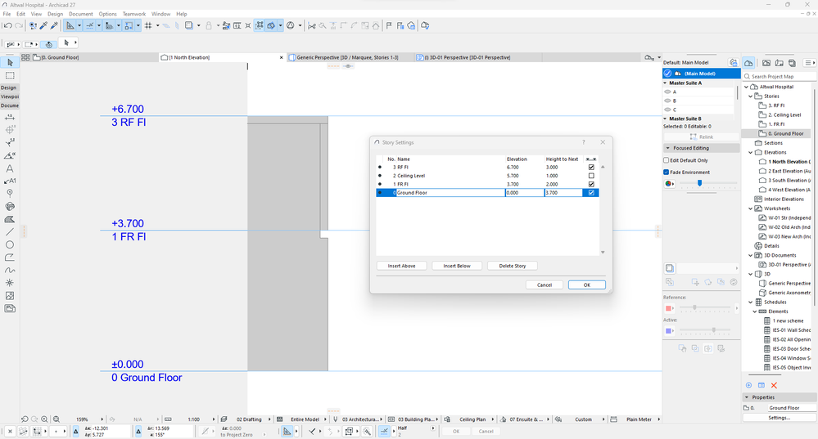Uncheck the box for 3 RF Fl story
Screen dimensions: 818x439
click(591, 167)
